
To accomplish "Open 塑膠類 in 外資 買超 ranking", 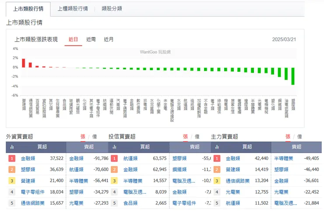I will click(28, 170).
